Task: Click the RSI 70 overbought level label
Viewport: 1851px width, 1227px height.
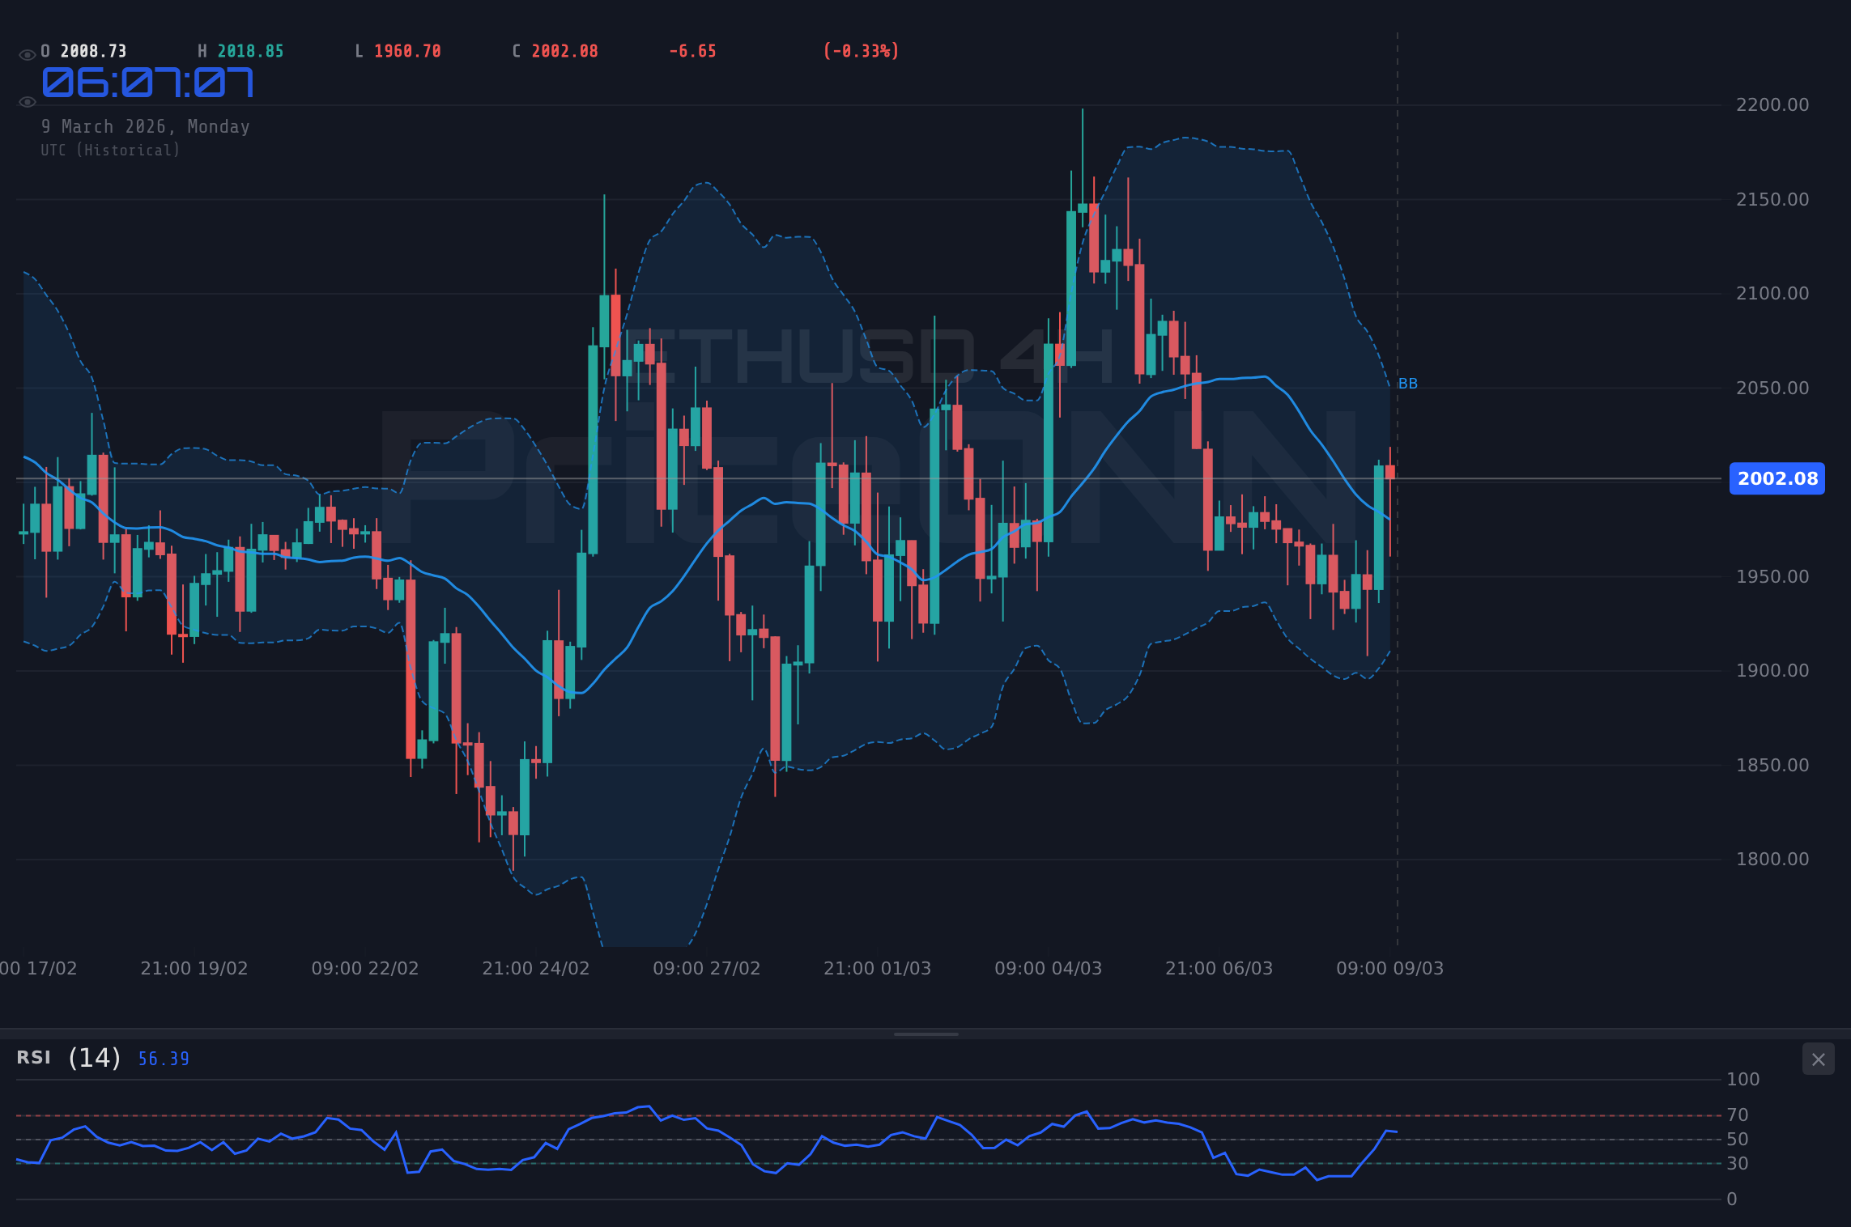Action: [1738, 1115]
